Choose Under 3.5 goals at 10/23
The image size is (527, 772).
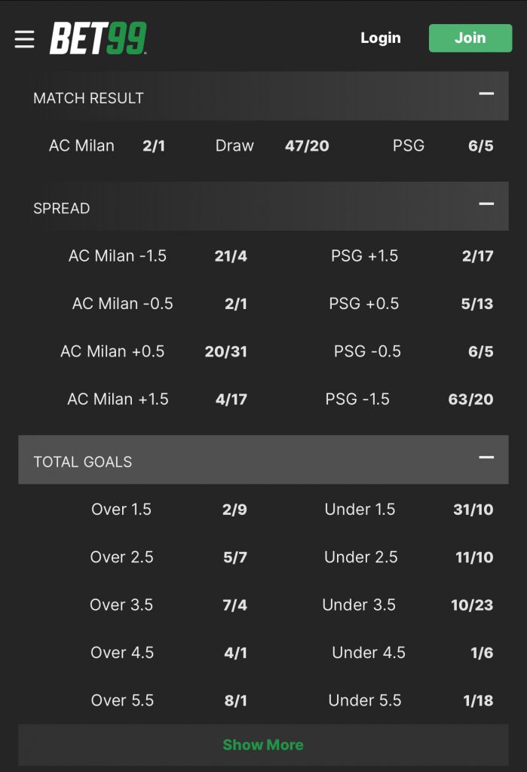[408, 605]
